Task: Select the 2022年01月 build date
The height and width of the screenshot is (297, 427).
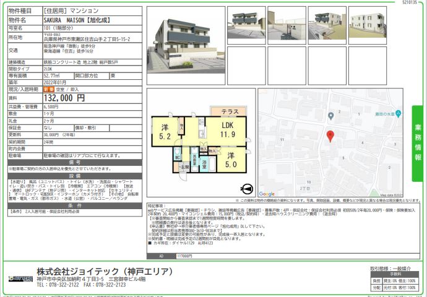Action: [x=54, y=82]
